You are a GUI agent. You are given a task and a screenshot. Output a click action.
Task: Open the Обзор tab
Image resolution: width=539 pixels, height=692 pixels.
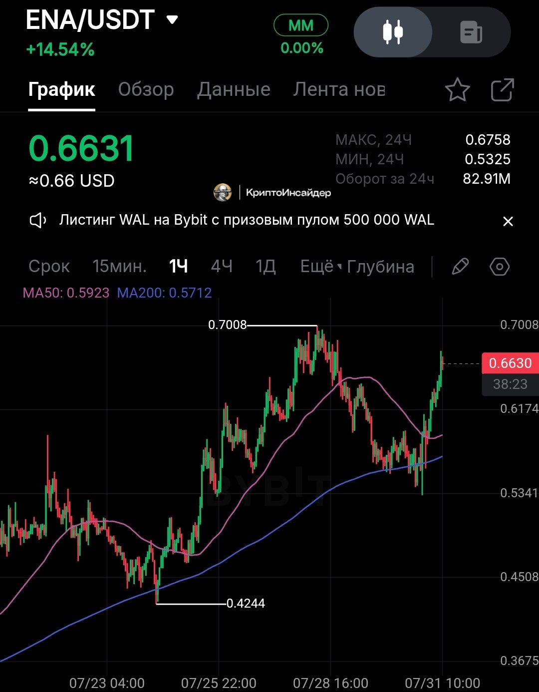point(146,90)
